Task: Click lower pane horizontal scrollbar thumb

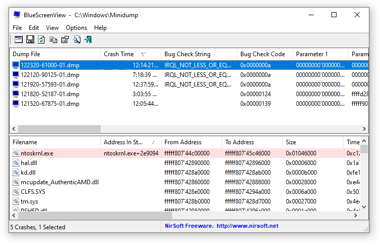Action: 95,215
